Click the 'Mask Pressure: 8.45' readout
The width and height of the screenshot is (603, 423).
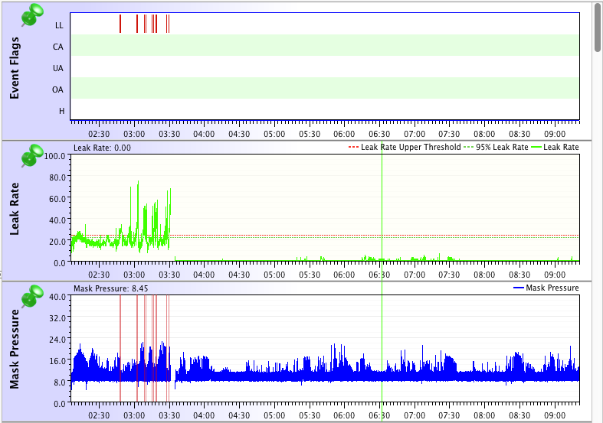111,288
